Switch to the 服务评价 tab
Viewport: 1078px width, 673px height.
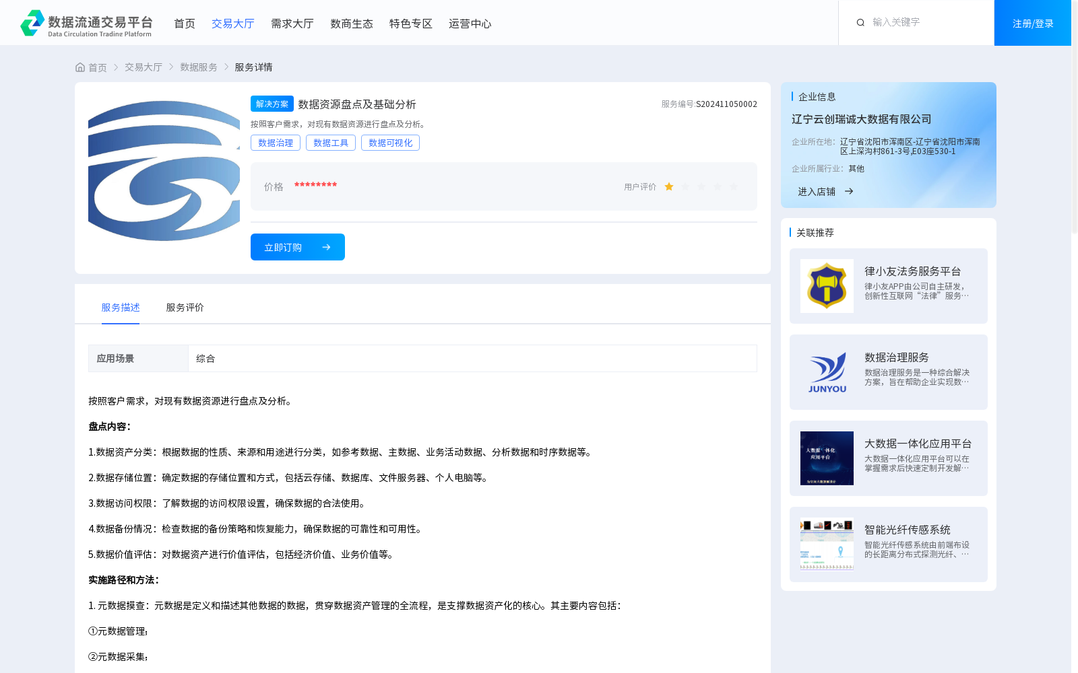(x=185, y=308)
